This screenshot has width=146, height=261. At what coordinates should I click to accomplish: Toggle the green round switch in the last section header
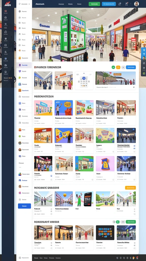[118, 222]
